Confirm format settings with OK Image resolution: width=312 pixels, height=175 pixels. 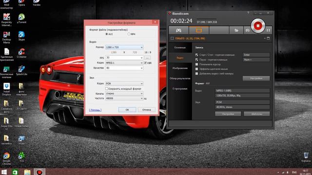click(127, 110)
